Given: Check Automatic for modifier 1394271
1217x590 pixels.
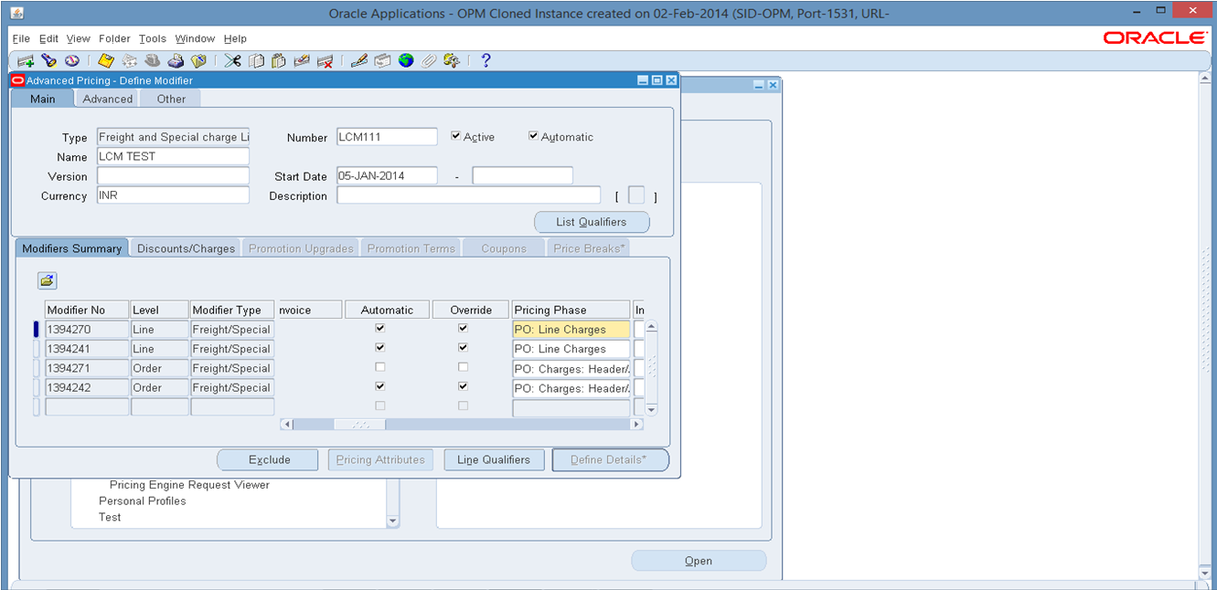Looking at the screenshot, I should [x=380, y=367].
